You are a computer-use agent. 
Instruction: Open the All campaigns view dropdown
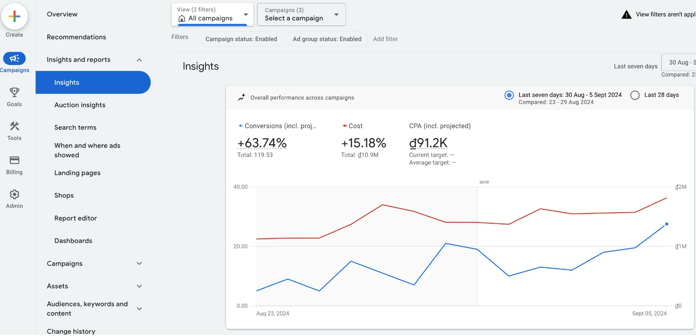[x=212, y=15]
